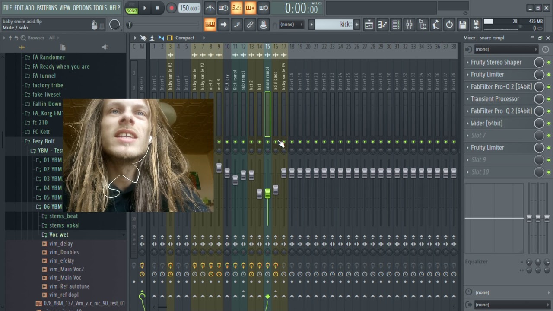Click the undo history circular arrow icon
The width and height of the screenshot is (553, 311).
click(x=449, y=25)
